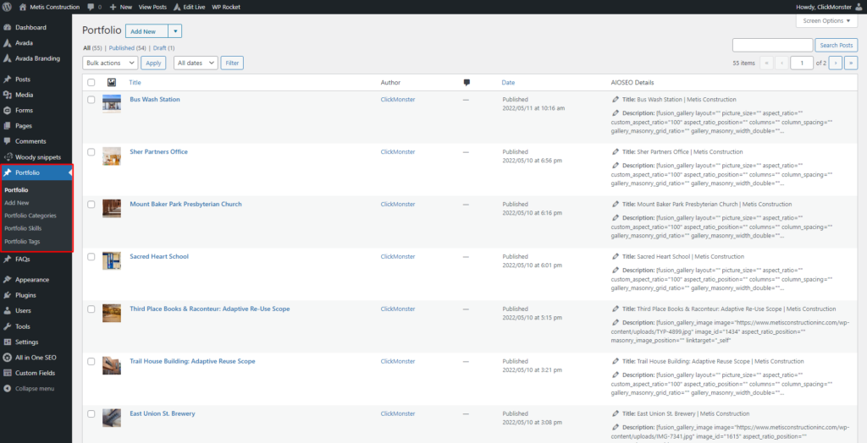Check the Sacred Heart School row checkbox

coord(91,256)
